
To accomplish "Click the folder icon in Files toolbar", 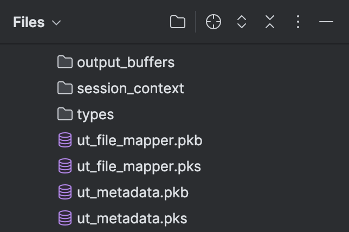I will click(177, 22).
